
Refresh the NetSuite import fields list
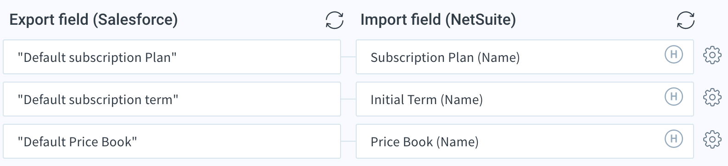point(686,20)
